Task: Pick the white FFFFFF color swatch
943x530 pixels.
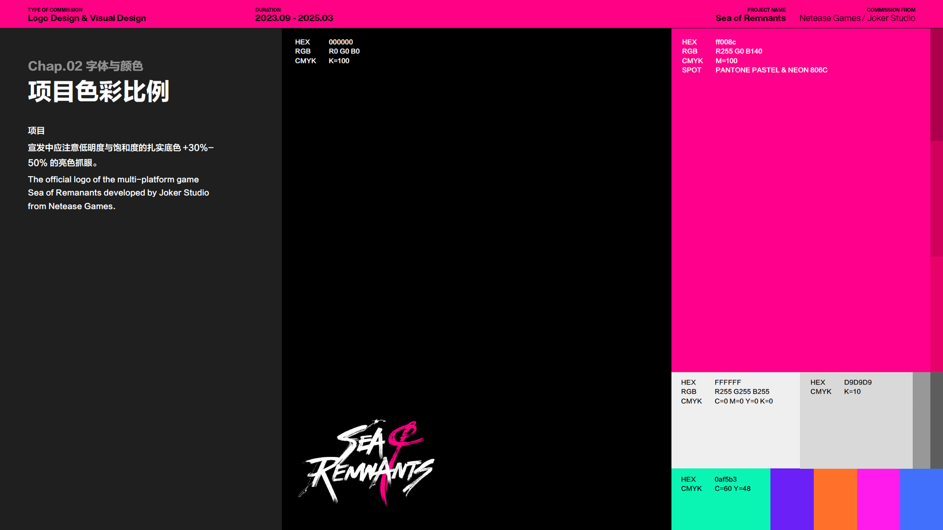Action: tap(735, 420)
